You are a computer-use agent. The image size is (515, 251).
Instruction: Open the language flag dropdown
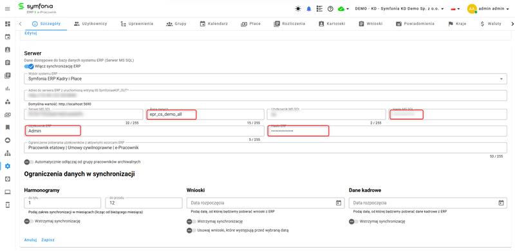(455, 9)
